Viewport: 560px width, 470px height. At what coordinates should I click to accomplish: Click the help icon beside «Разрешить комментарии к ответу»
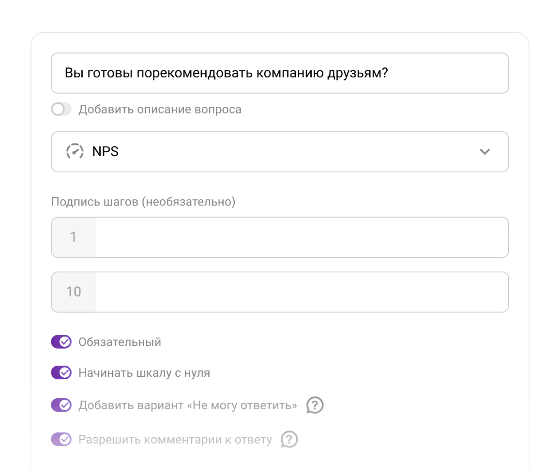point(289,439)
